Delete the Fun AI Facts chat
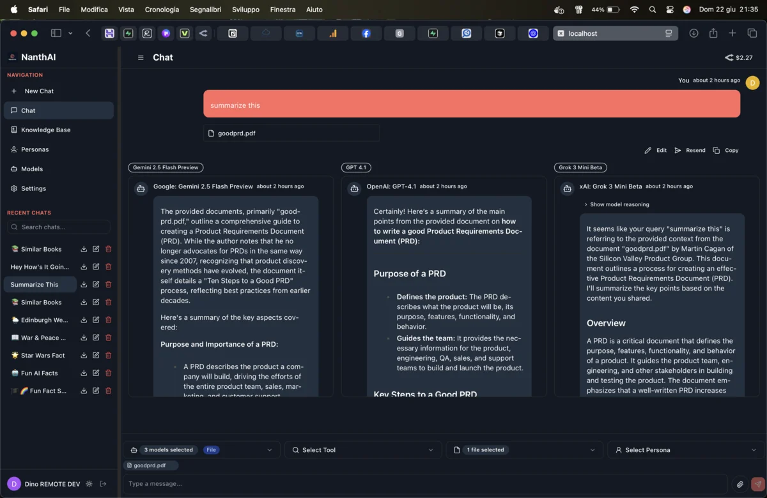This screenshot has height=498, width=767. (x=108, y=373)
